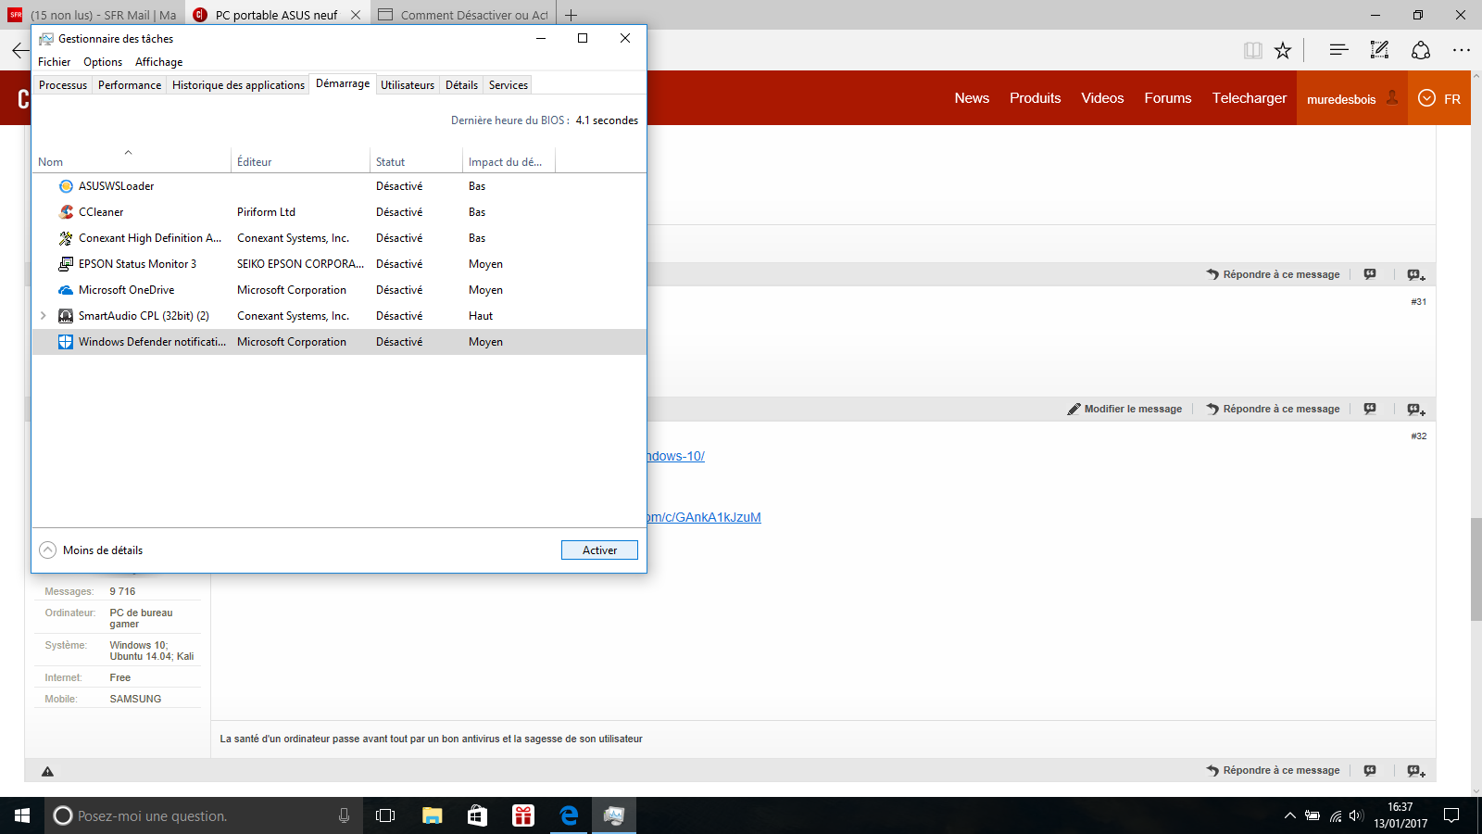Open the Produits navigation link
This screenshot has width=1482, height=834.
1035,98
